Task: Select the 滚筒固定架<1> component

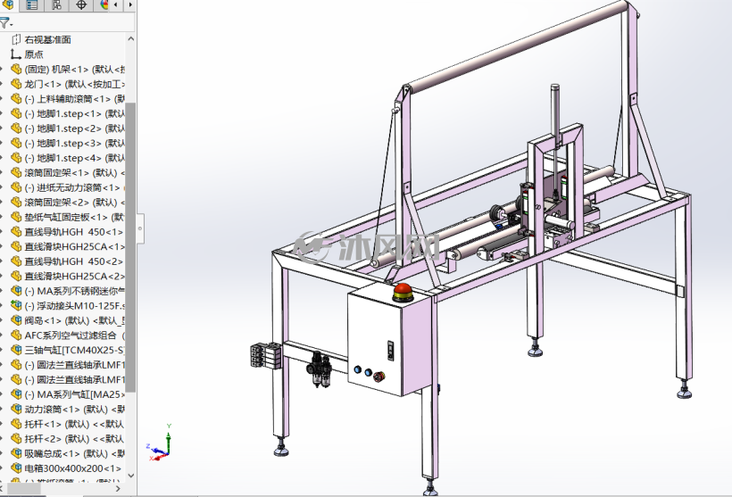Action: pyautogui.click(x=68, y=173)
